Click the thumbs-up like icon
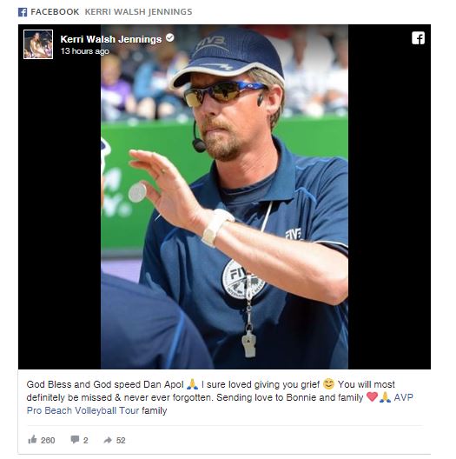This screenshot has width=456, height=459. coord(32,440)
